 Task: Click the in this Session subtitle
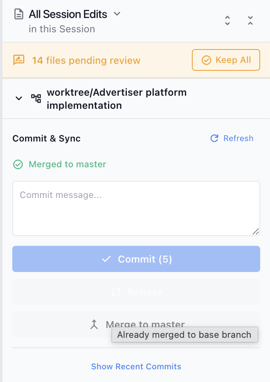62,29
